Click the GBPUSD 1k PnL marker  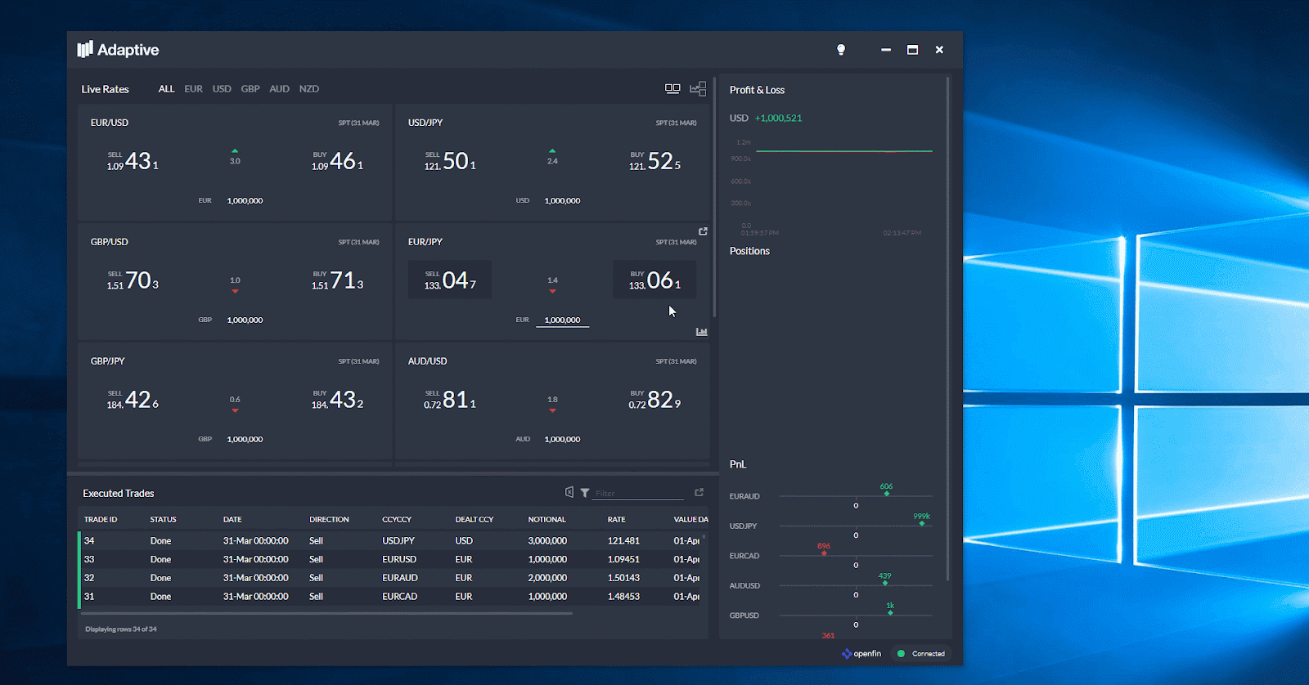click(891, 613)
